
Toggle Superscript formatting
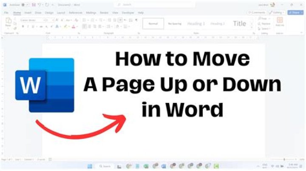[51, 26]
